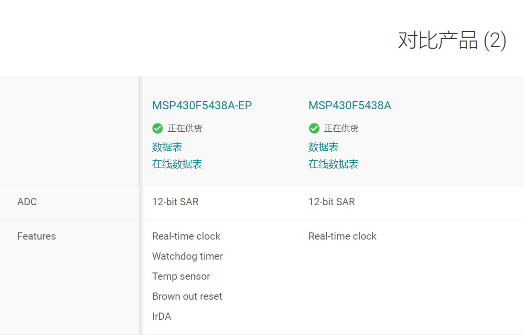Image resolution: width=524 pixels, height=335 pixels.
Task: Open the MSP430F5438A-EP product link
Action: [x=202, y=105]
